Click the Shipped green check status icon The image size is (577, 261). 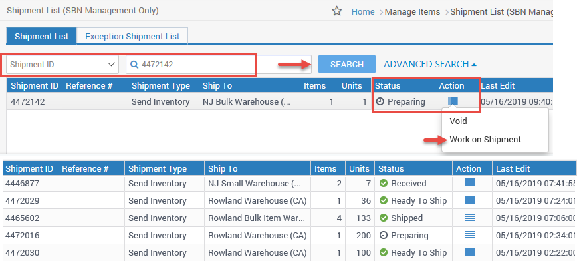pos(384,218)
